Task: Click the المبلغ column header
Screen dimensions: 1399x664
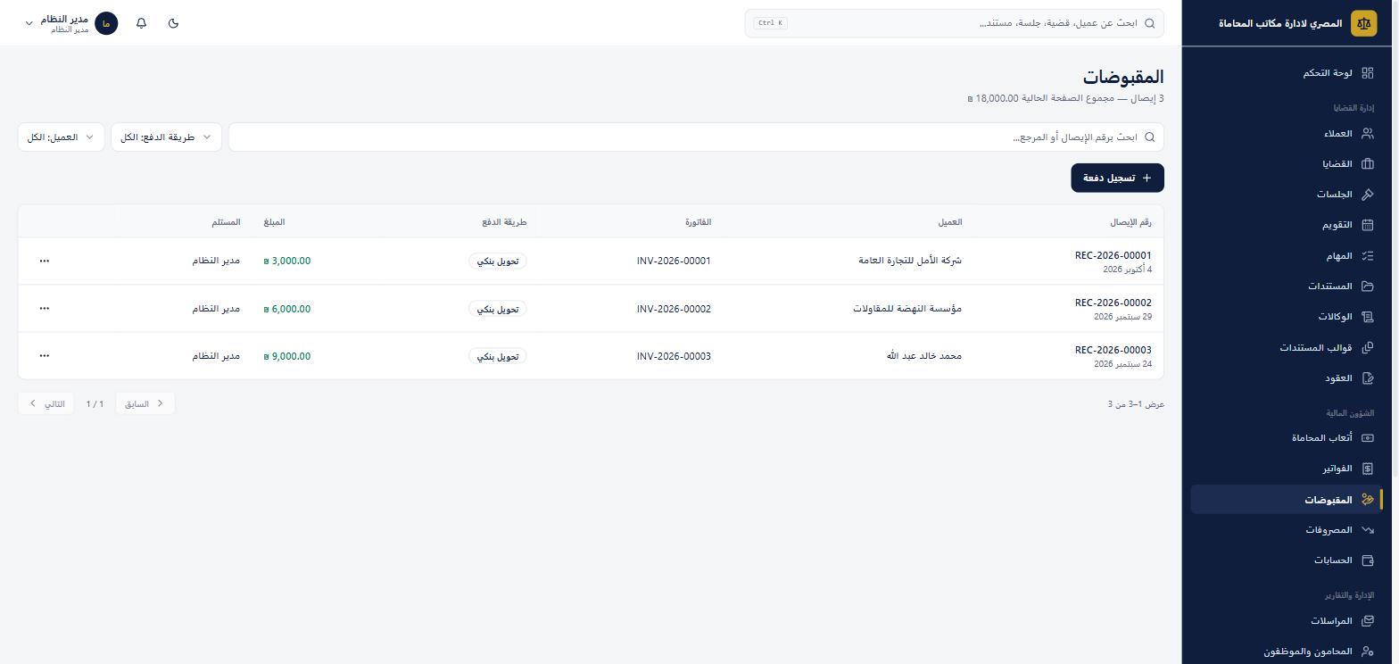Action: (x=274, y=222)
